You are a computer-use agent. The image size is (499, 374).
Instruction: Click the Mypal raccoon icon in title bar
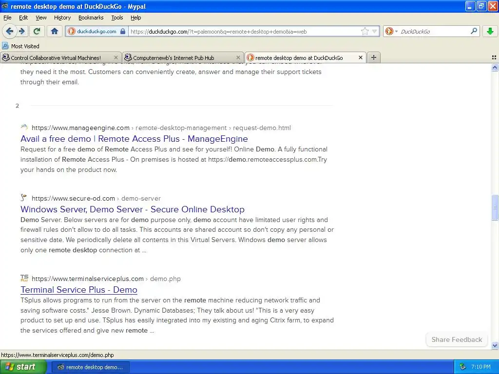[x=5, y=6]
